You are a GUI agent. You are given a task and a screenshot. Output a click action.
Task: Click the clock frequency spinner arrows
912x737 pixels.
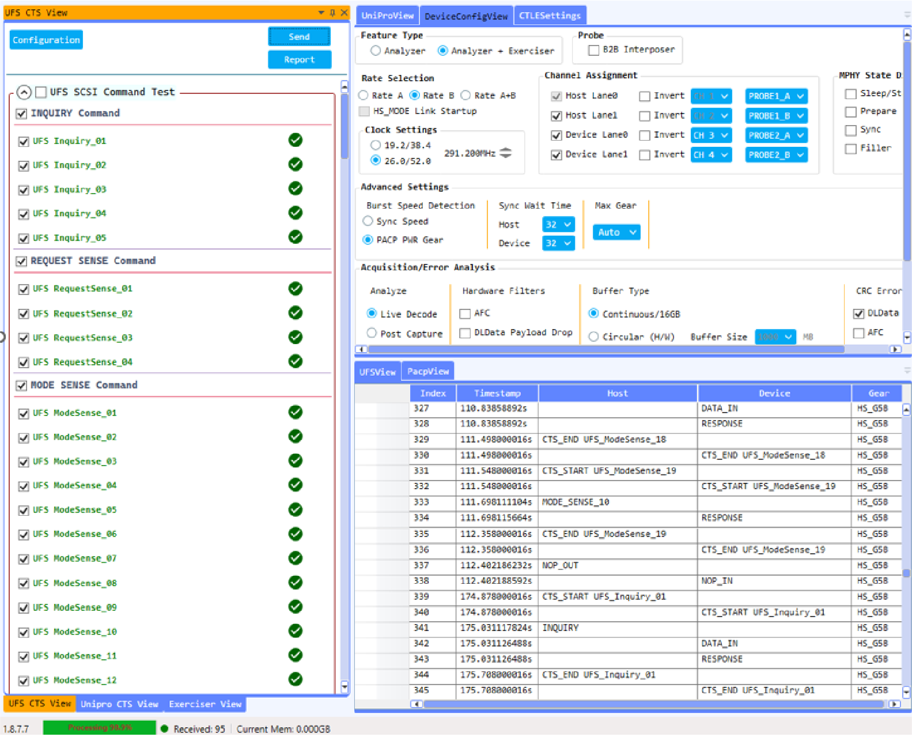[x=505, y=153]
